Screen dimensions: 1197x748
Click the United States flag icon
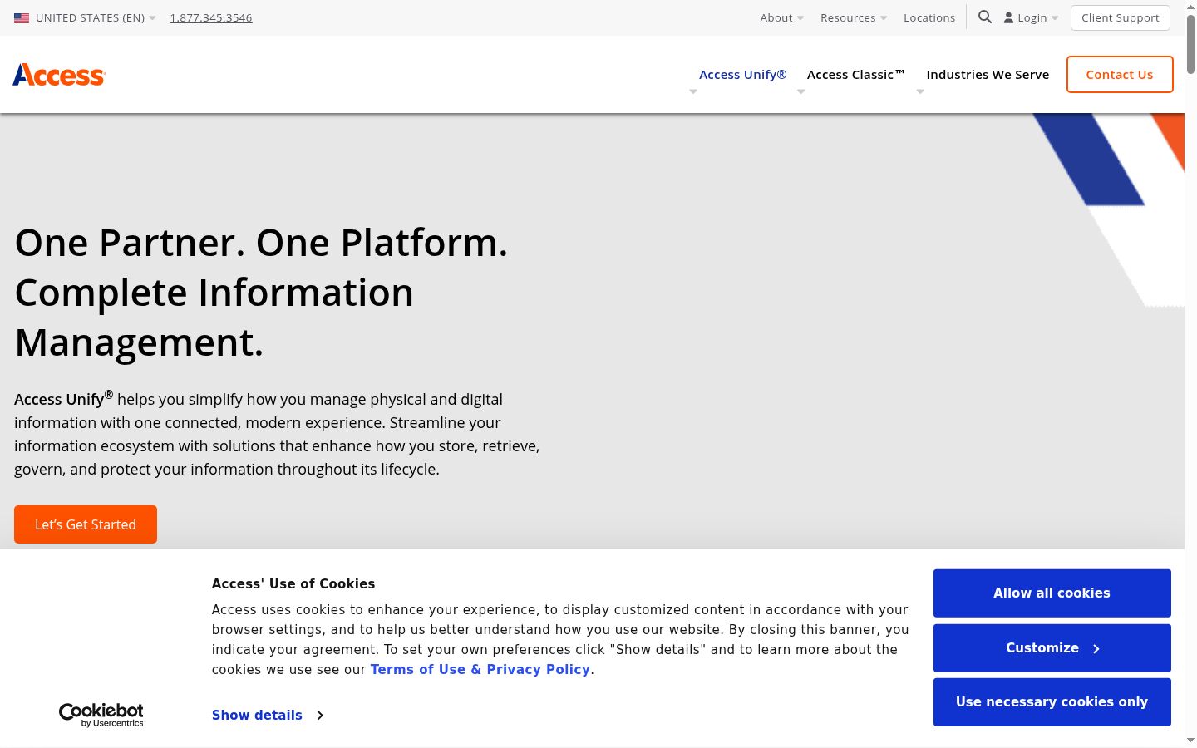22,17
